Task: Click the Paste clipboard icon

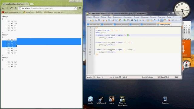Action: click(x=120, y=20)
